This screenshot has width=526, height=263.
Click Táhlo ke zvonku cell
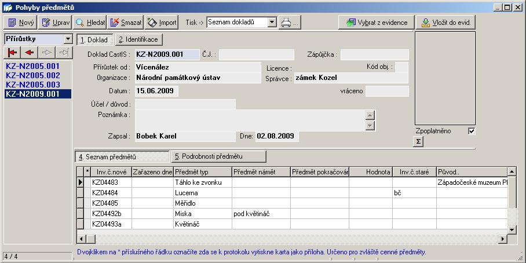203,182
